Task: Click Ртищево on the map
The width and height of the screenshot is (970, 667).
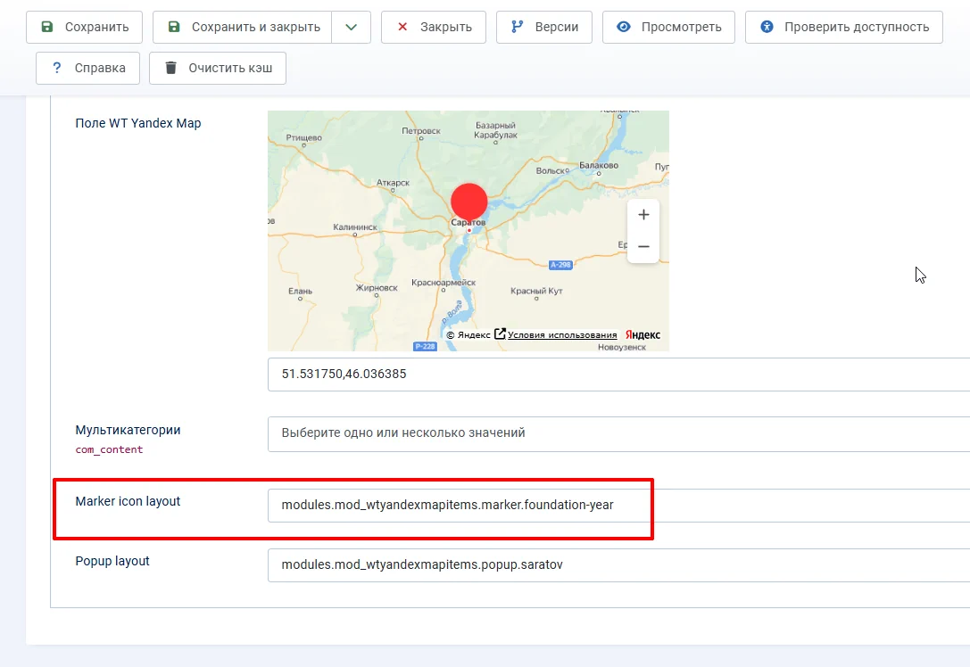Action: coord(303,137)
